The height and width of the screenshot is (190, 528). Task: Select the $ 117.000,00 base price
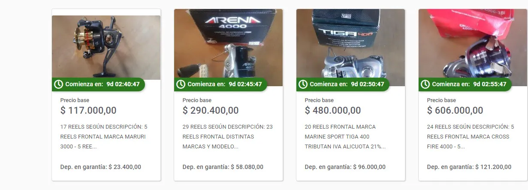[x=88, y=110]
